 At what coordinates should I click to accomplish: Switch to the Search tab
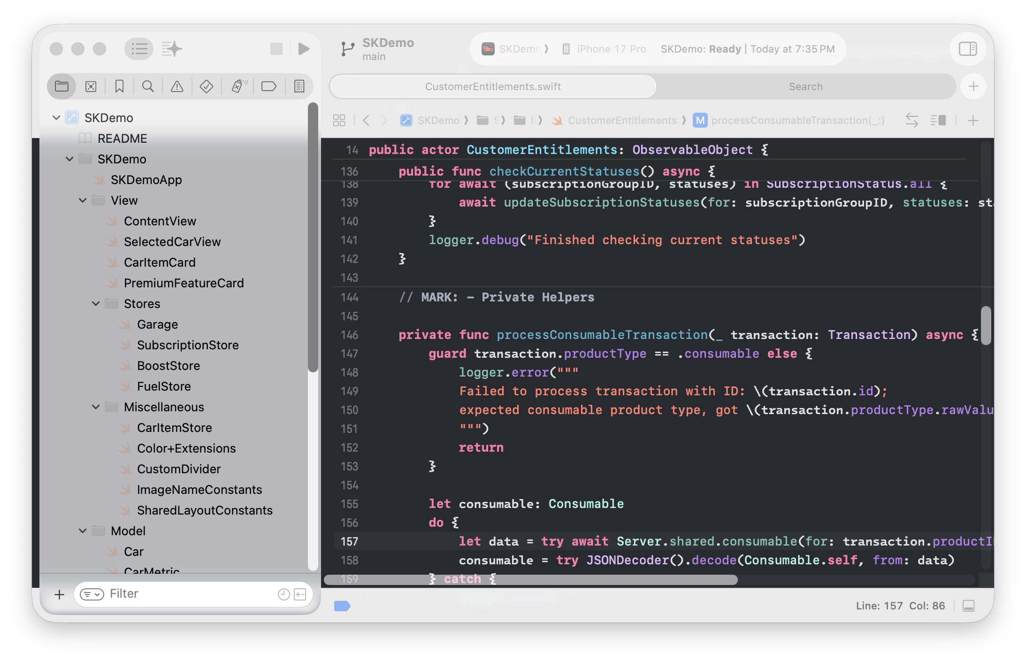click(x=805, y=86)
